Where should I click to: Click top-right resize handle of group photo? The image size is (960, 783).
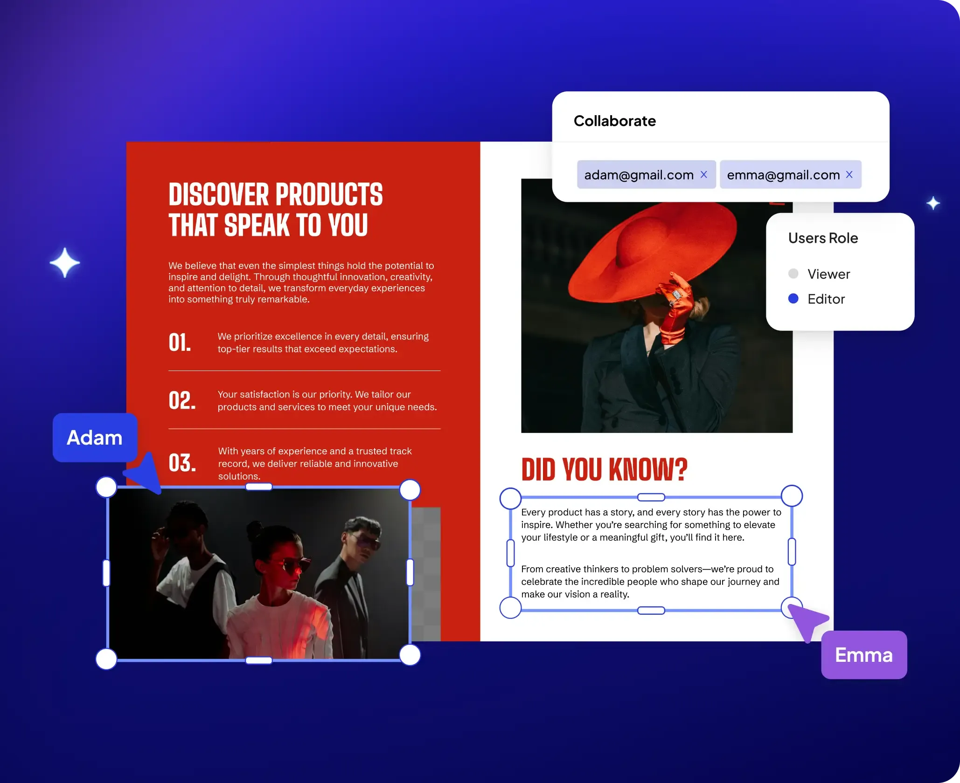(x=410, y=490)
